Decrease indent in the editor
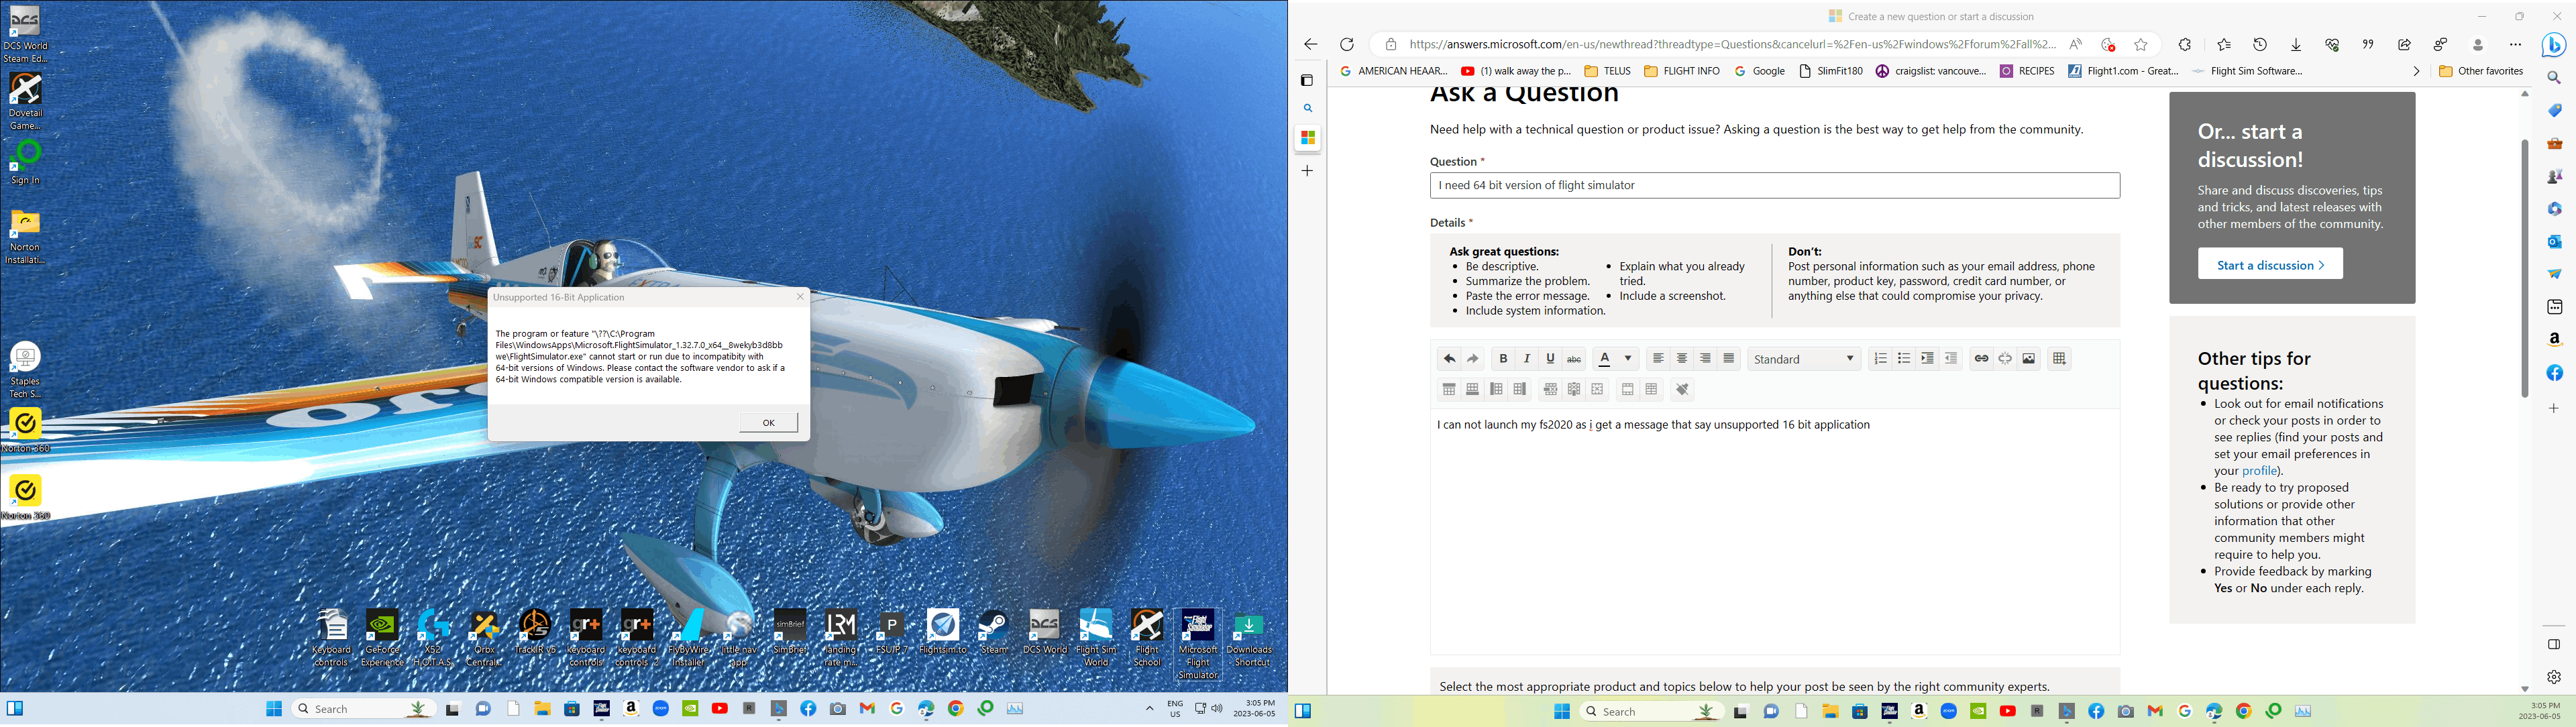The image size is (2576, 727). 1951,359
